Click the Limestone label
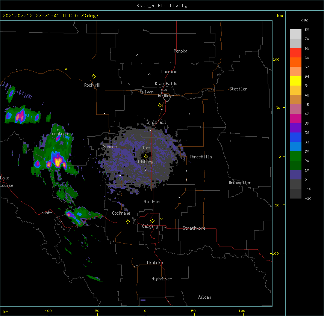The height and width of the screenshot is (316, 324). (58, 134)
